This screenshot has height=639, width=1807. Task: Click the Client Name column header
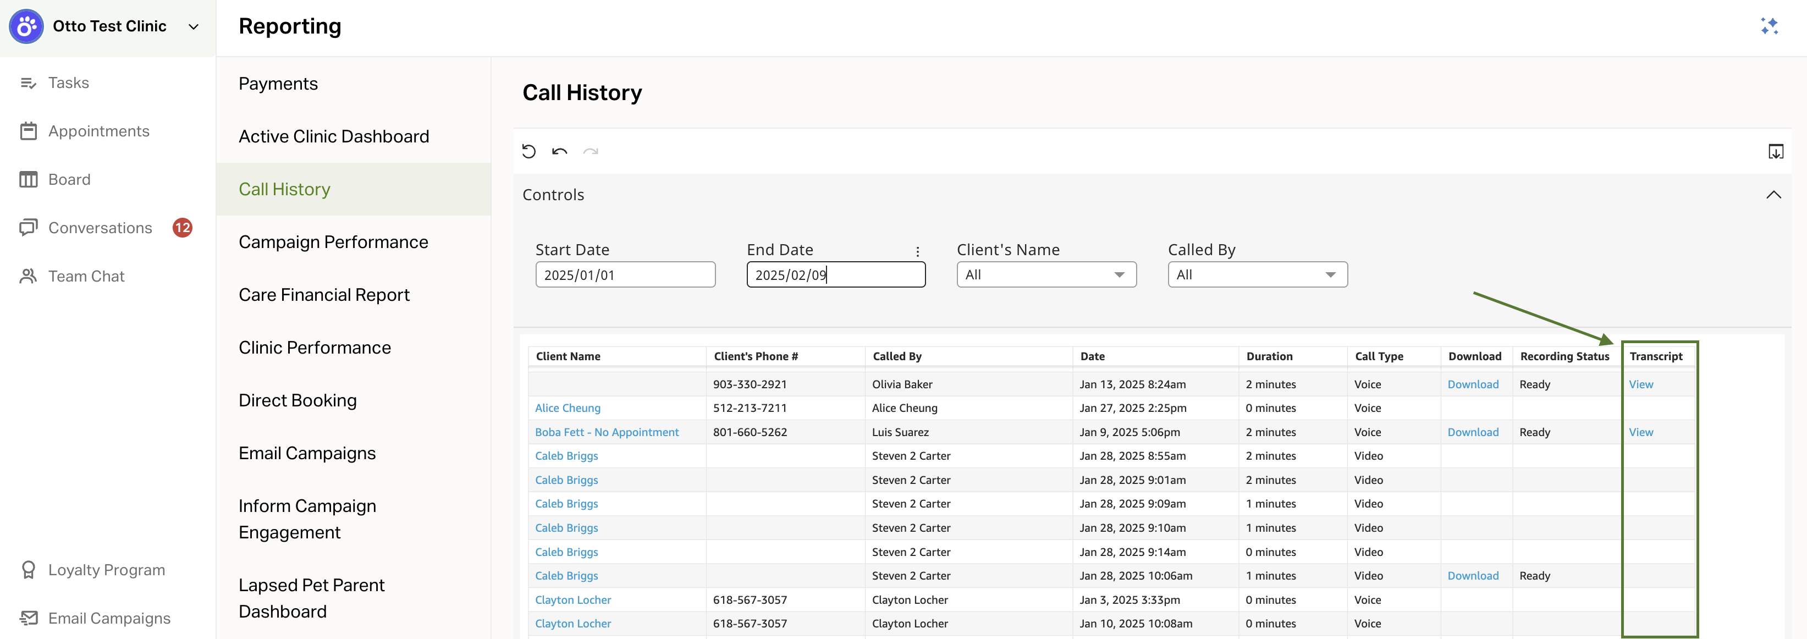pyautogui.click(x=568, y=356)
